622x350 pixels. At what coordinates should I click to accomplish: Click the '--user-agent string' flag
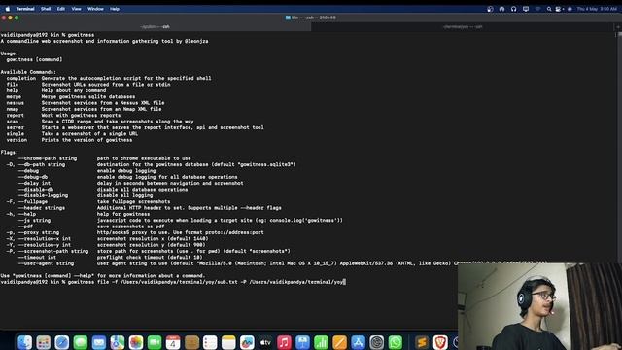[46, 263]
